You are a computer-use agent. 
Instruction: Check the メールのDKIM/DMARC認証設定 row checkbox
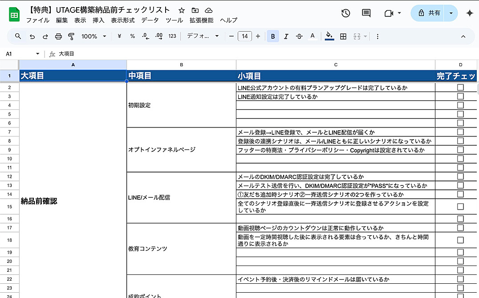pyautogui.click(x=460, y=177)
